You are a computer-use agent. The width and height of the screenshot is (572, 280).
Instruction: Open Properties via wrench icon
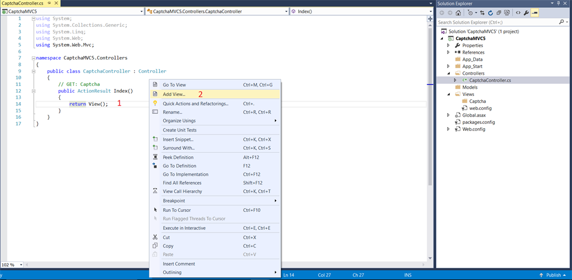(x=526, y=13)
